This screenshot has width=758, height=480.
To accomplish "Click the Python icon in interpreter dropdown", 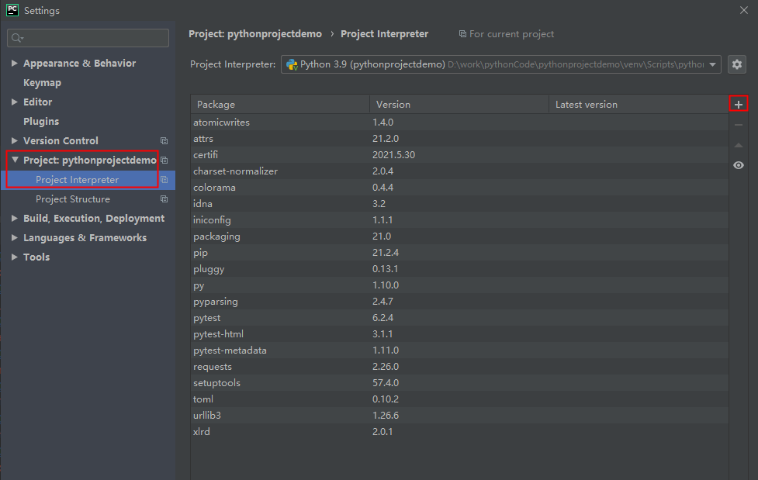I will [292, 64].
